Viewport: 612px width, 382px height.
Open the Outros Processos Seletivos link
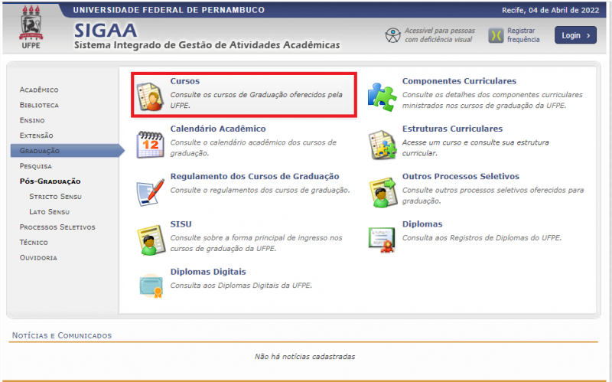(x=461, y=176)
